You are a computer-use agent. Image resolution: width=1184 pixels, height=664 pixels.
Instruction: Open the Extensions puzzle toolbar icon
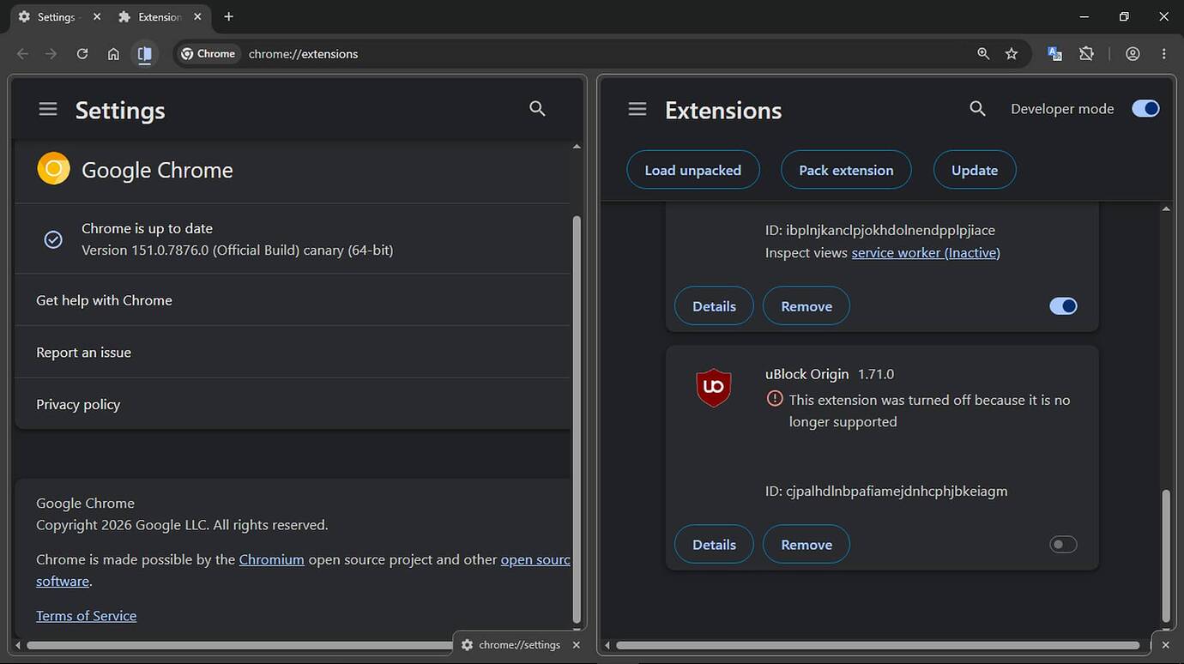[x=1086, y=53]
